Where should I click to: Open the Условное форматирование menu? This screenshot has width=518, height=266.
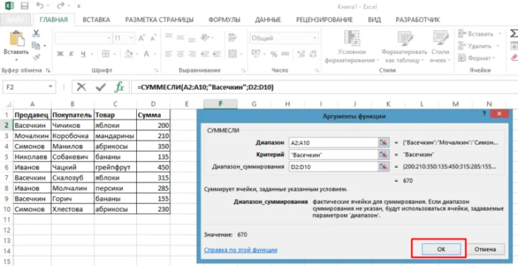(352, 47)
